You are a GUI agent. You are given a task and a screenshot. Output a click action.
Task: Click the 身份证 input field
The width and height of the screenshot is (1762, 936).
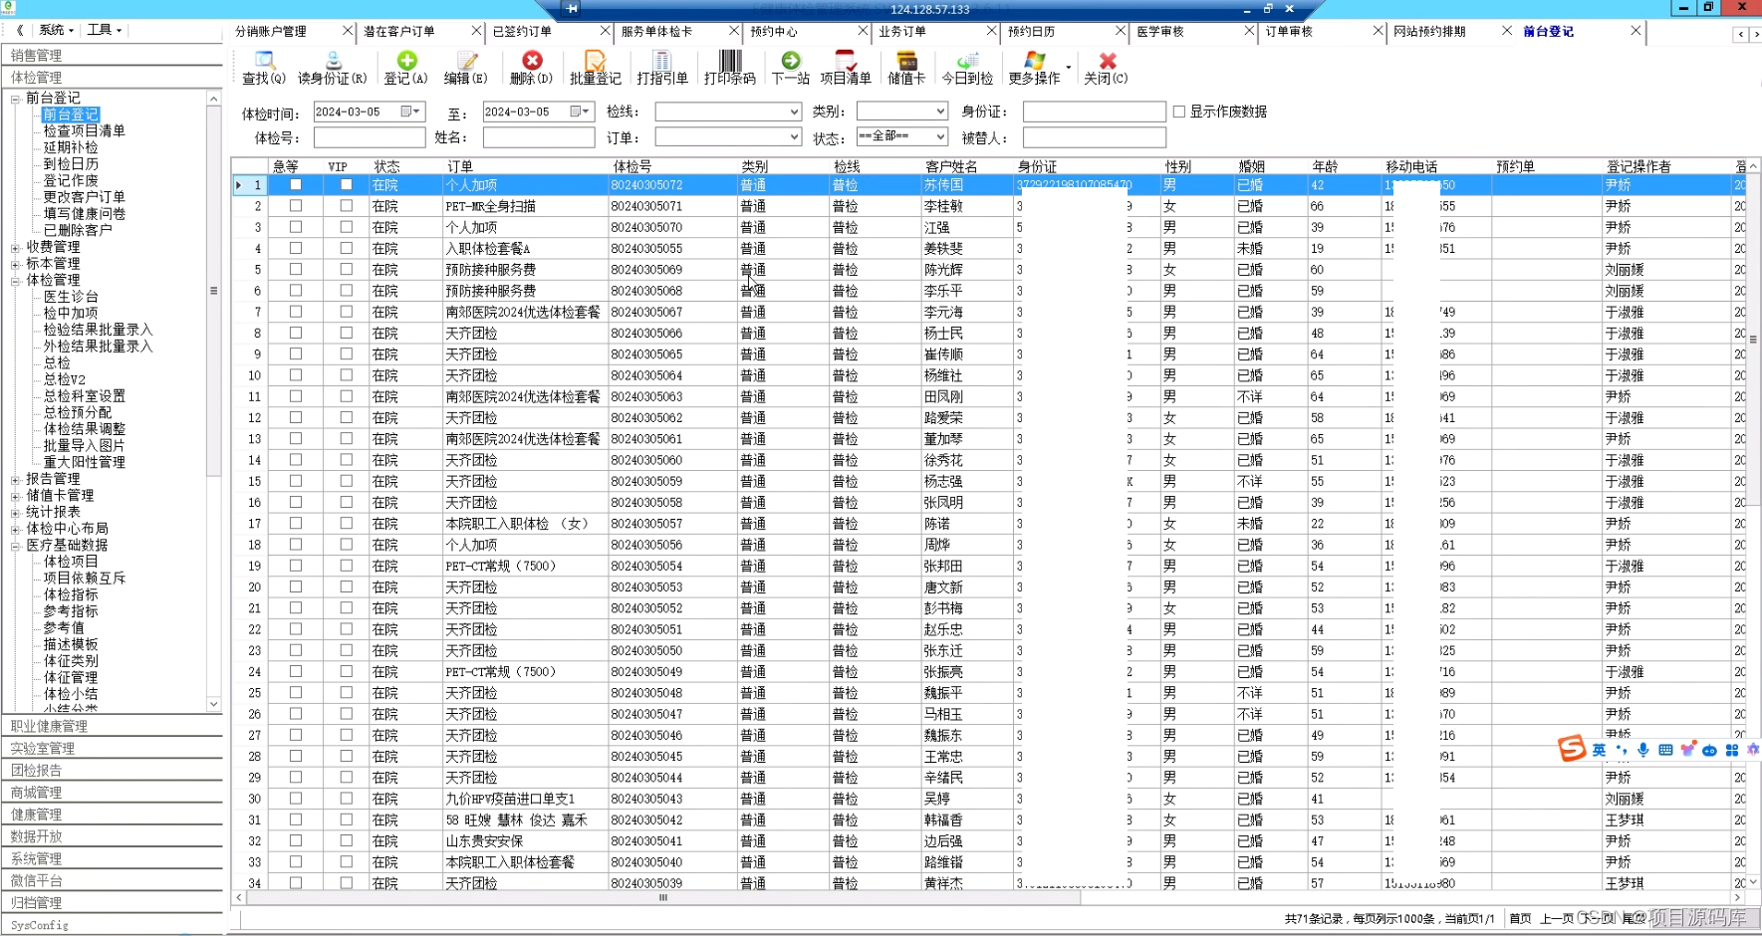[1094, 112]
